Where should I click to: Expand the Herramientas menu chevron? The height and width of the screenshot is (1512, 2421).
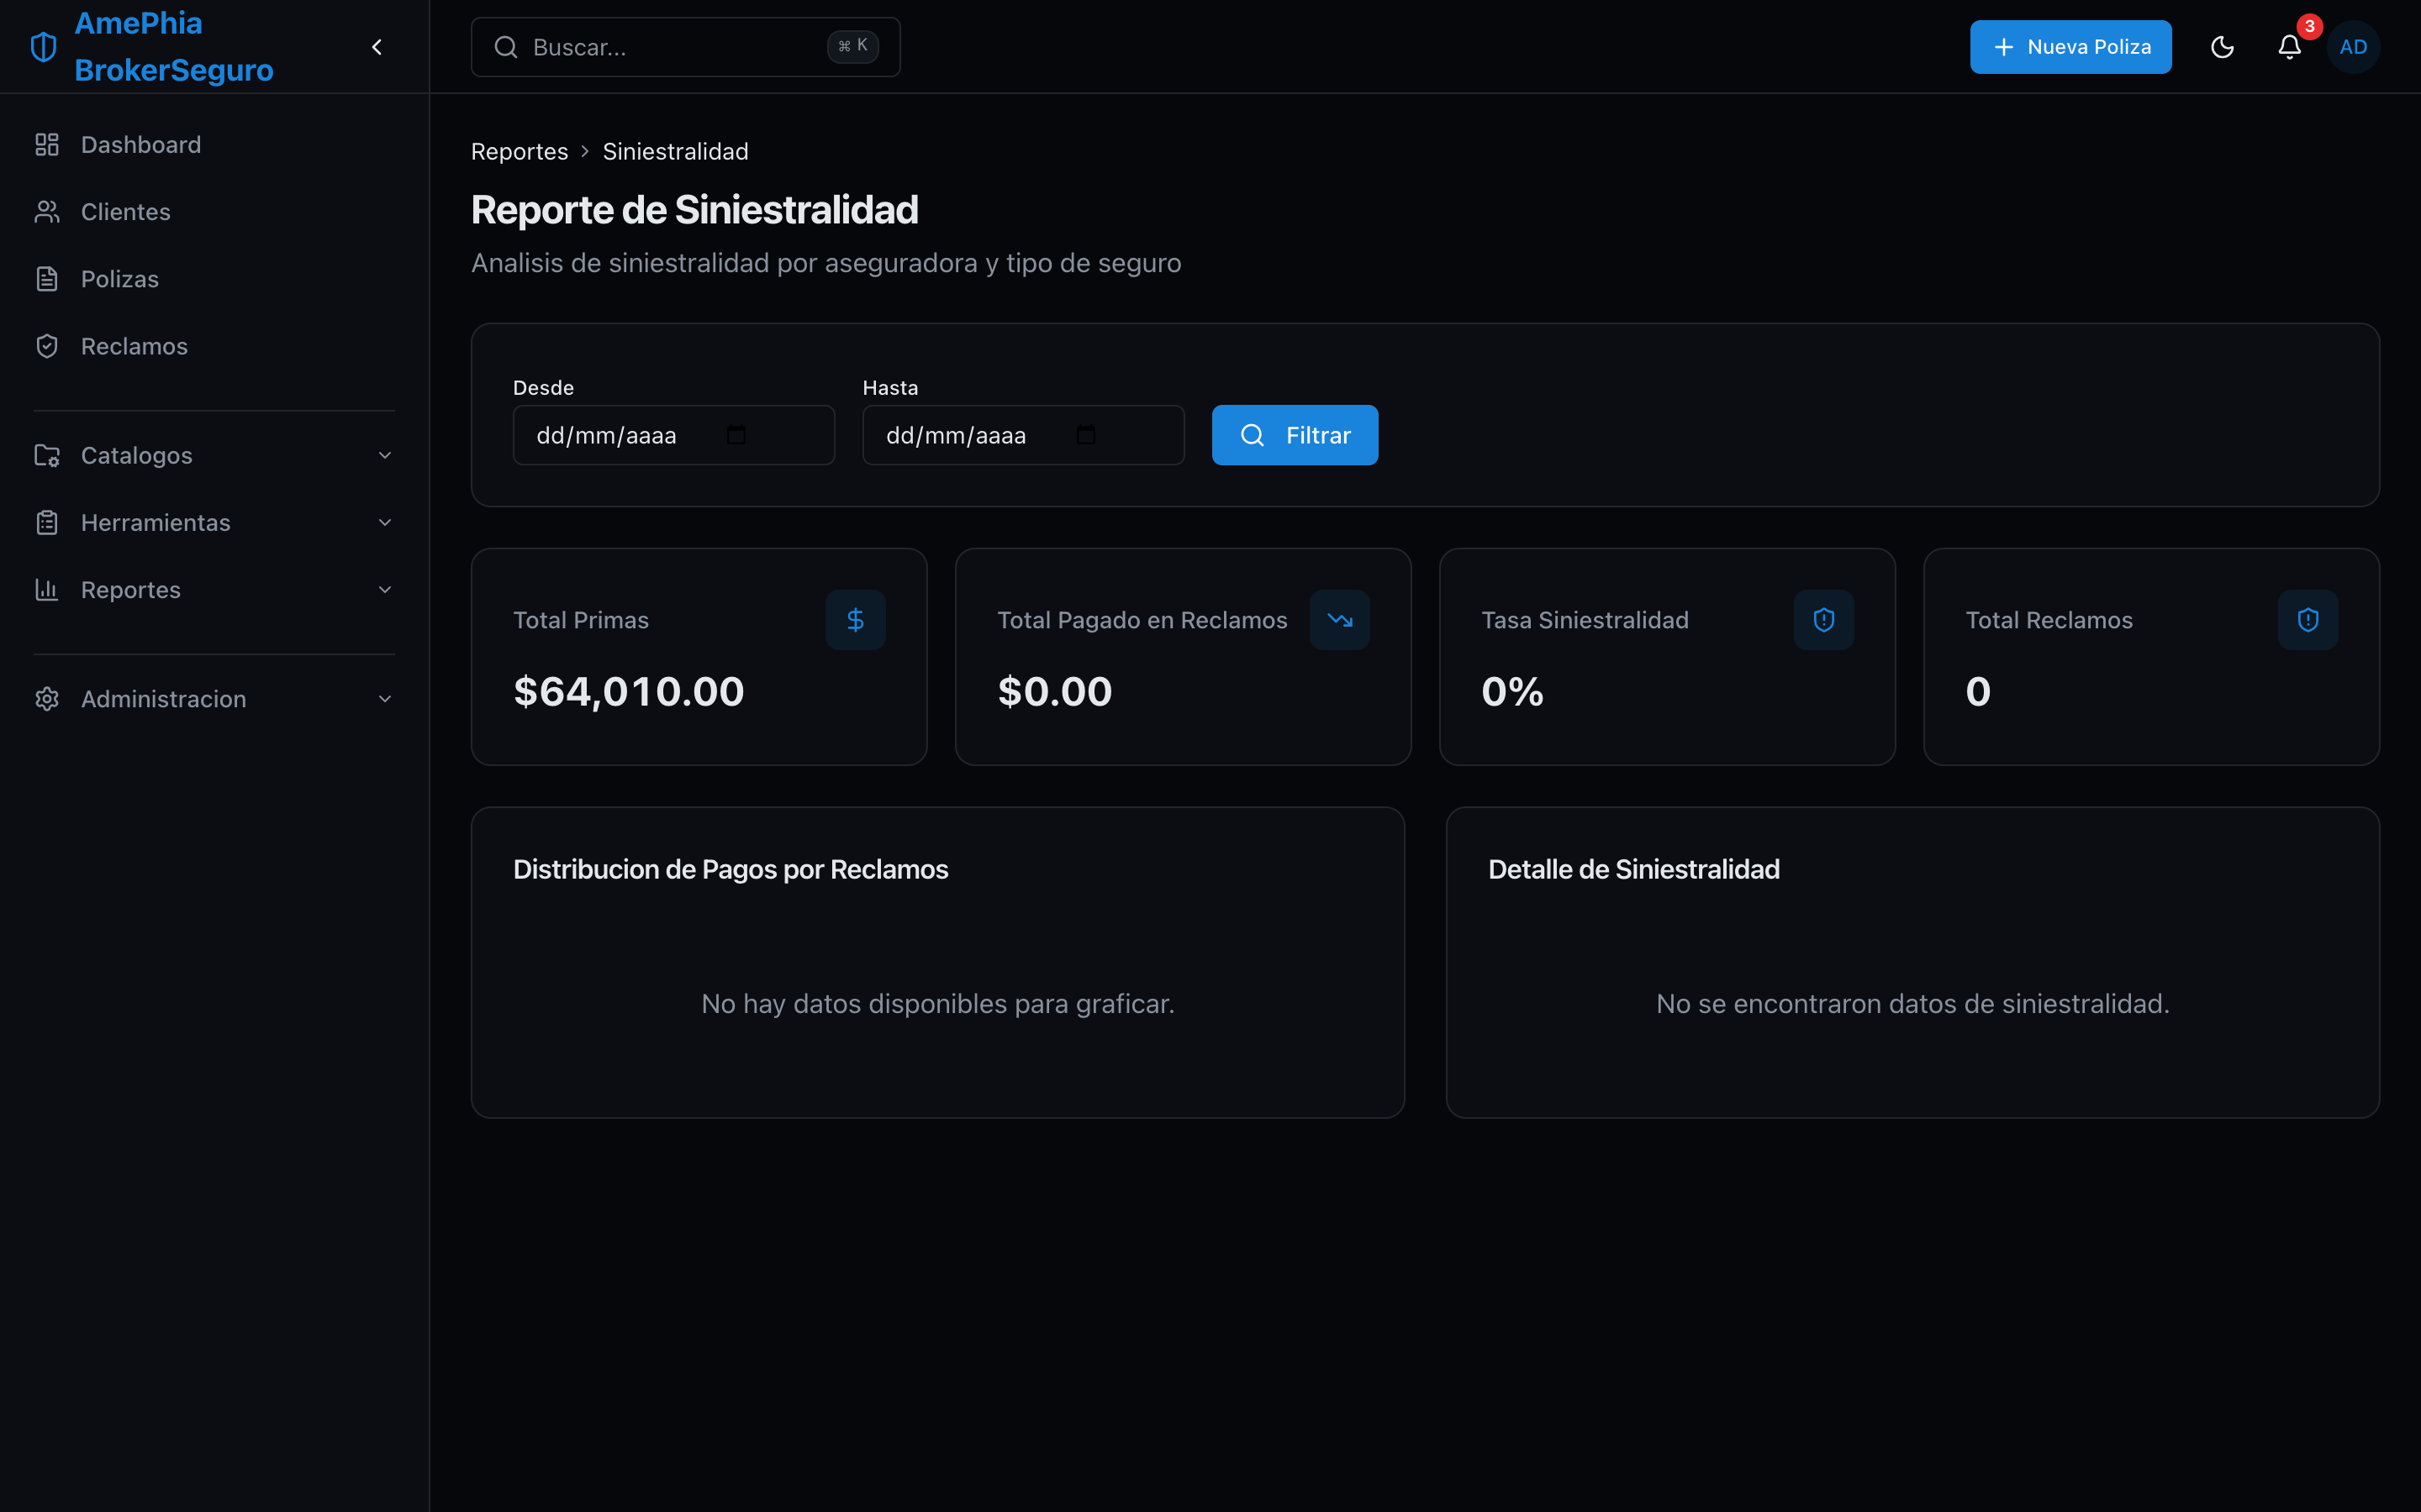pos(385,522)
